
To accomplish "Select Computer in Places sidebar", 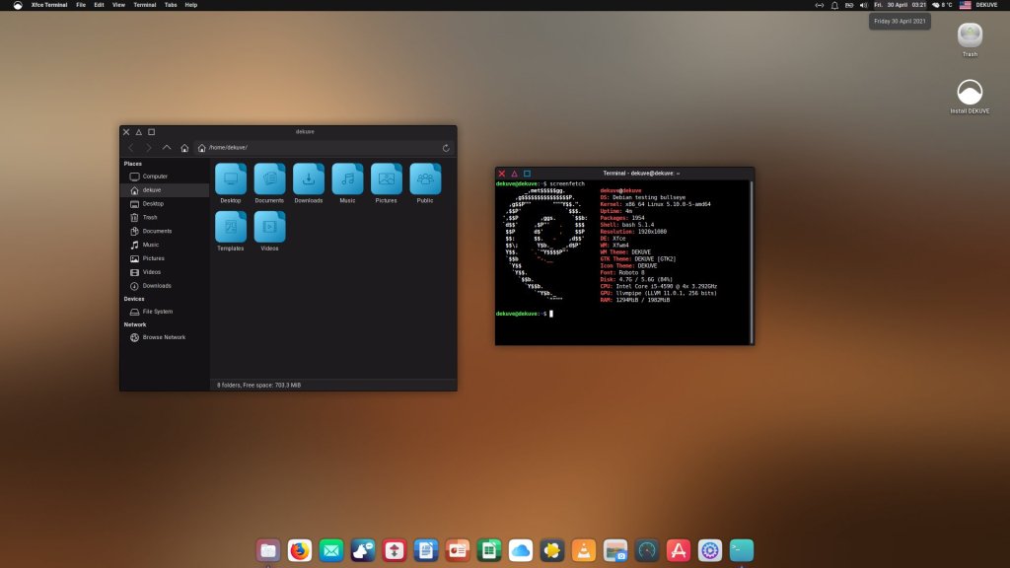I will pos(155,177).
